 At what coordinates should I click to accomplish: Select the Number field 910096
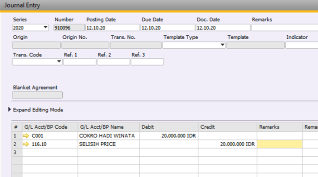69,28
